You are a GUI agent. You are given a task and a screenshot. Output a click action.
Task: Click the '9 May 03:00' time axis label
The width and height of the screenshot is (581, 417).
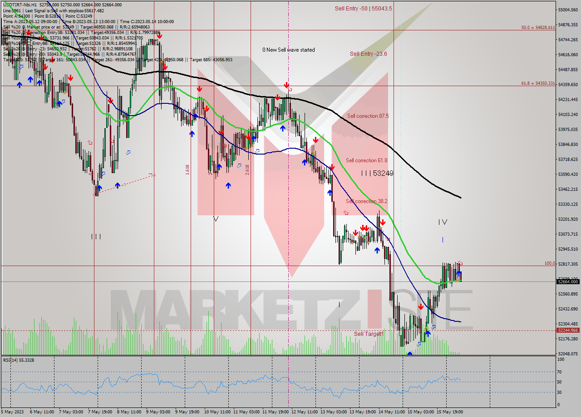(x=158, y=412)
